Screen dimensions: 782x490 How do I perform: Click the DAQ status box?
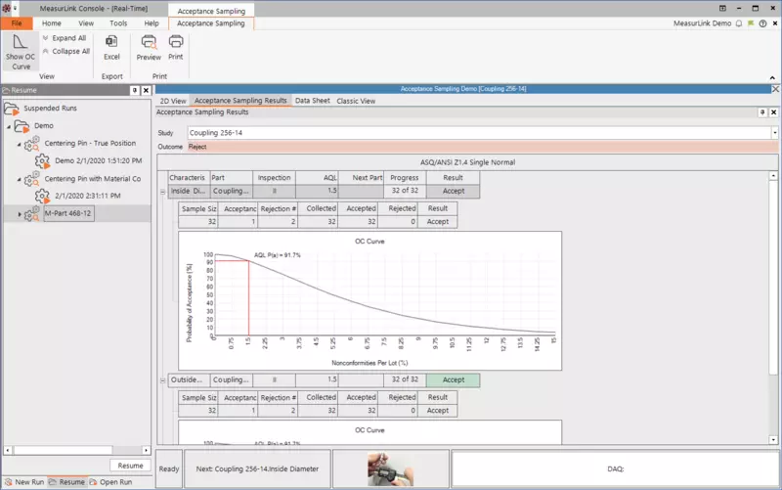[616, 468]
